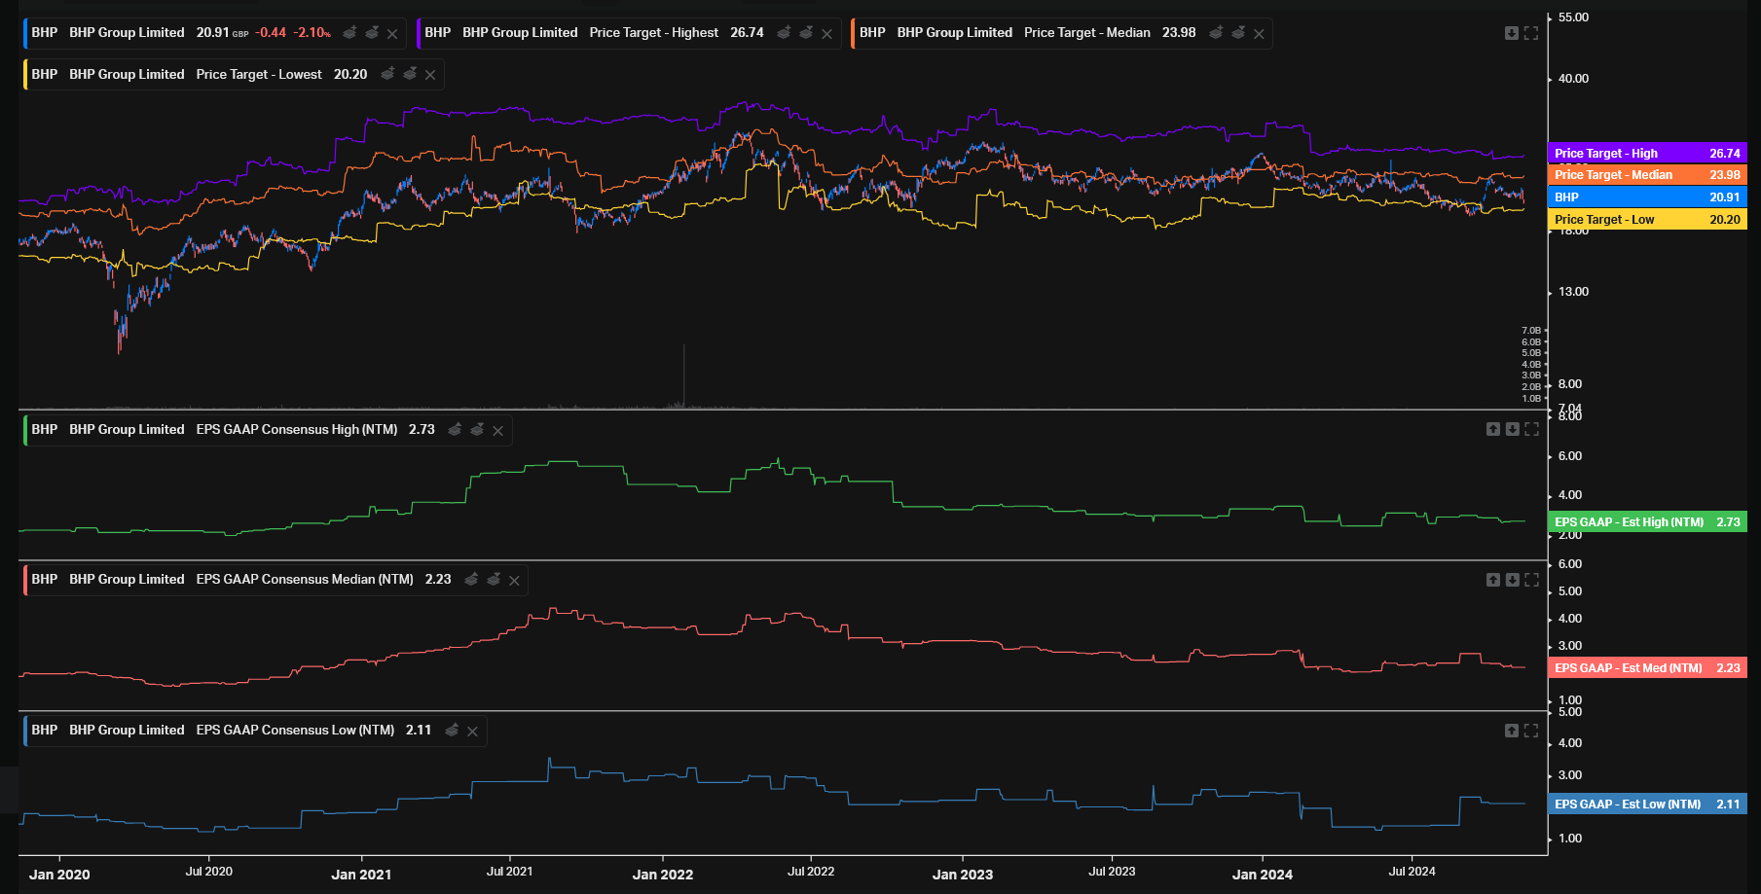1761x894 pixels.
Task: Fullscreen the EPS GAAP Consensus High pane
Action: [1531, 429]
